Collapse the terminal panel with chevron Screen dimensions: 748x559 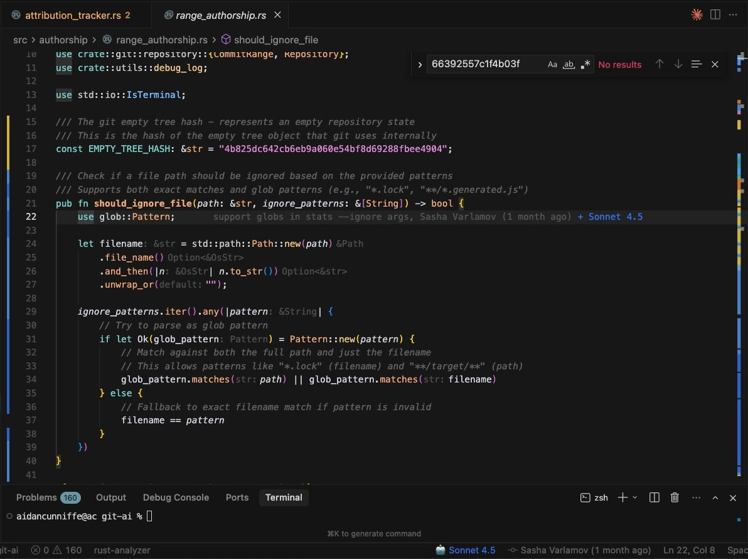715,497
